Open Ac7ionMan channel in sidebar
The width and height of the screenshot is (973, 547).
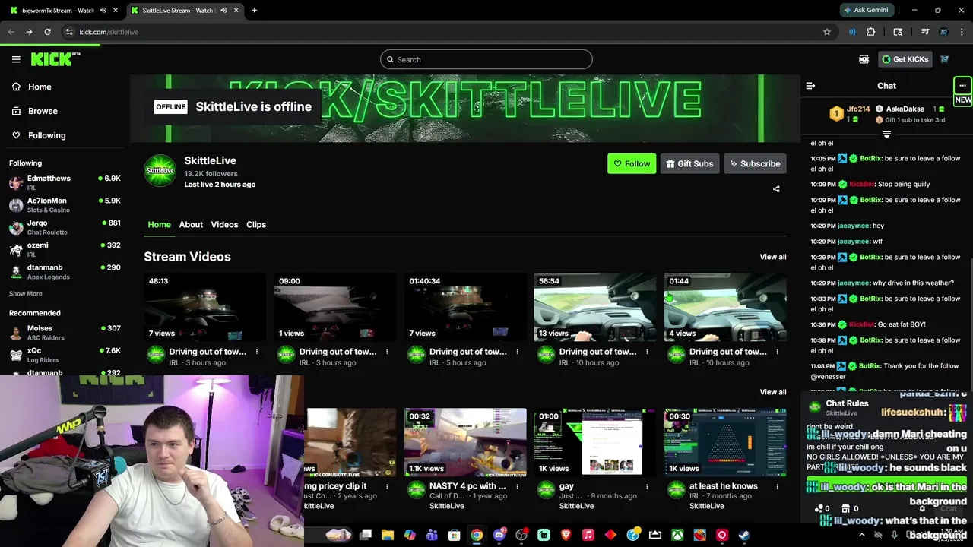coord(65,205)
